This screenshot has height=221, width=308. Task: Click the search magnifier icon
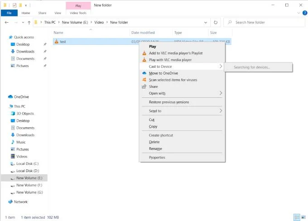coord(230,22)
